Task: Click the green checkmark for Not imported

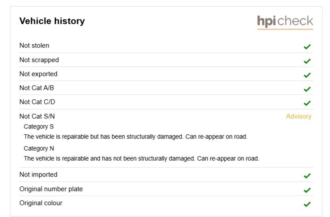Action: coord(307,175)
